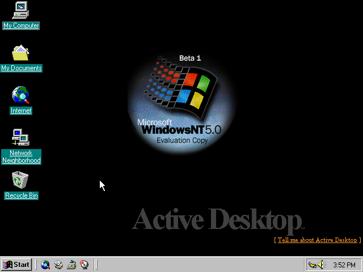Viewport: 363px width, 272px height.
Task: Click the 'Recycle Bin' label text
Action: point(22,195)
